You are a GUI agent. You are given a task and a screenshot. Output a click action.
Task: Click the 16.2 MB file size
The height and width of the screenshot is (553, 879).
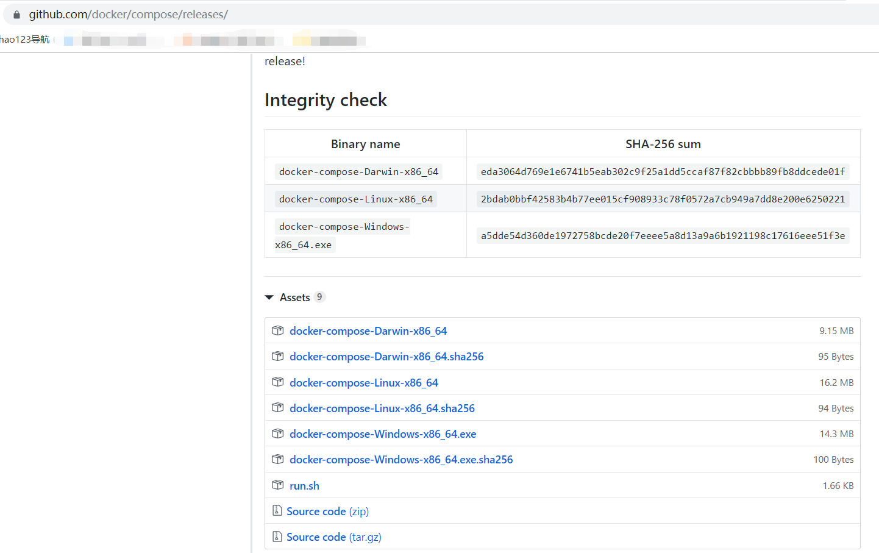tap(836, 383)
